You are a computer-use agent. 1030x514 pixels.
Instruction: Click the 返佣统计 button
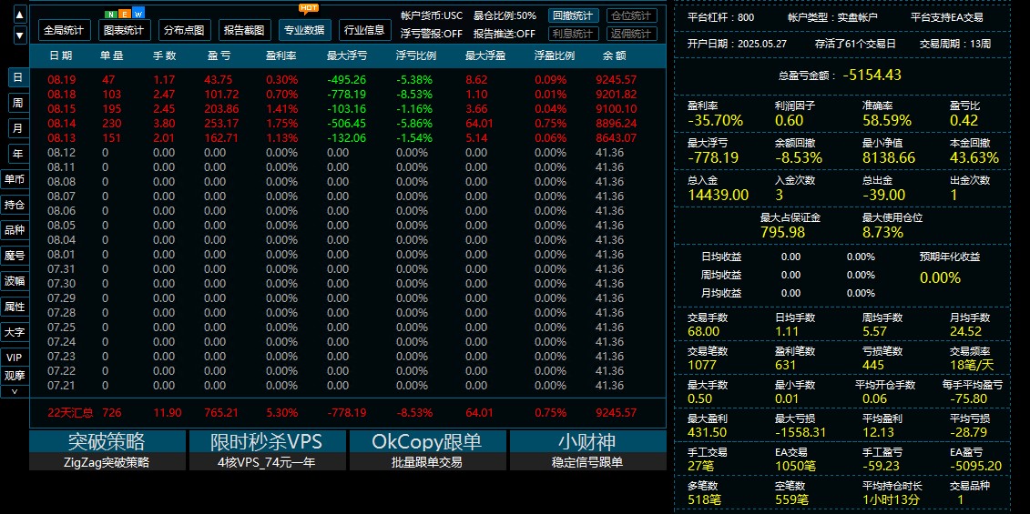click(632, 35)
